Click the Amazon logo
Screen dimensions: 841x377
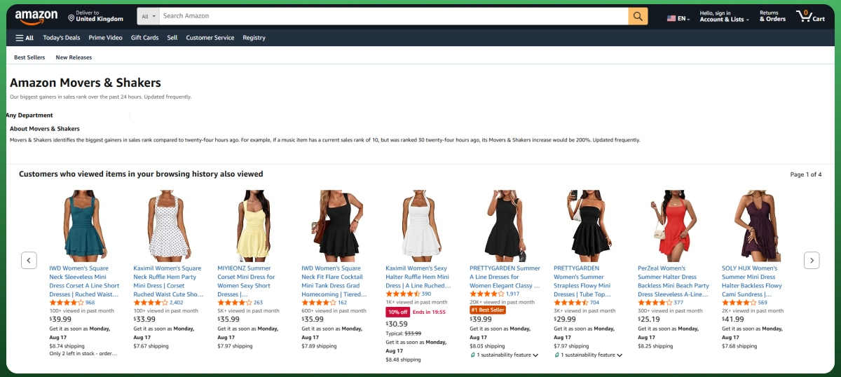(x=36, y=16)
